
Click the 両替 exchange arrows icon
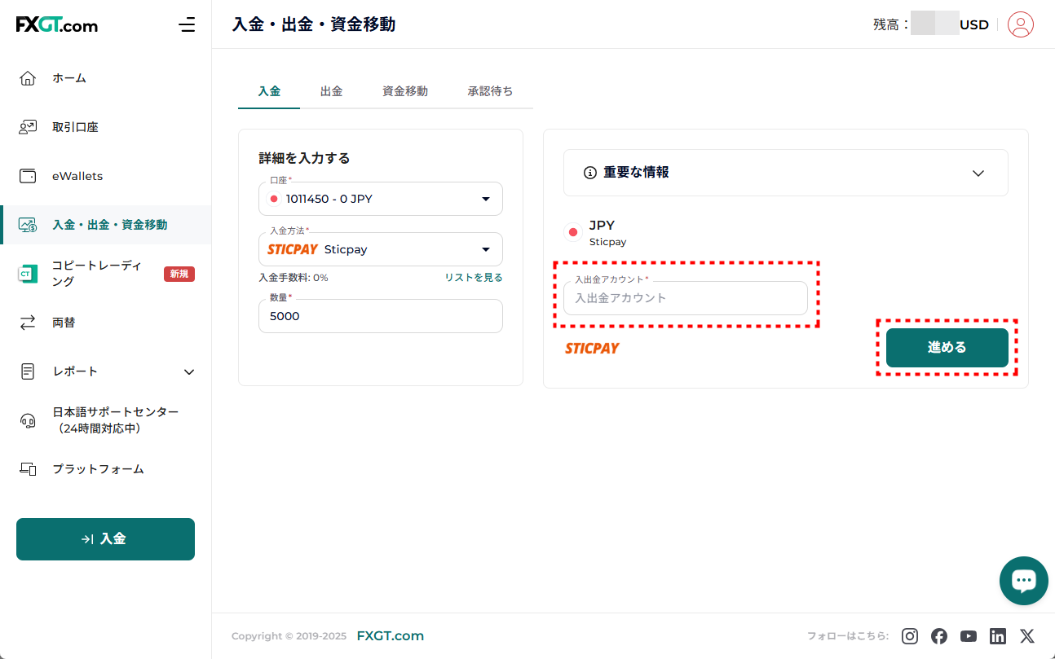[x=28, y=323]
